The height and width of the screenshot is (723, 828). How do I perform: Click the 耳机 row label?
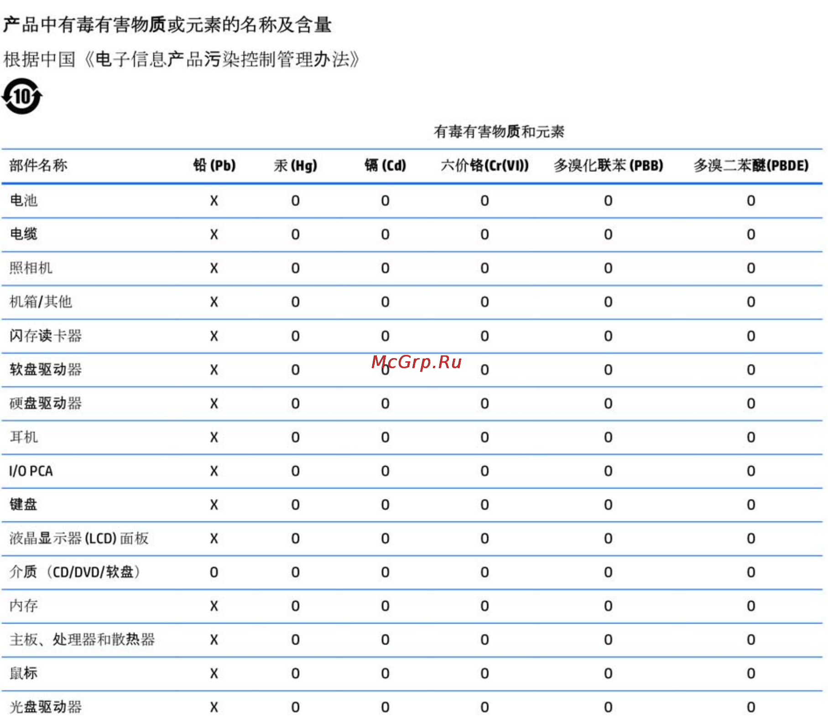tap(24, 437)
